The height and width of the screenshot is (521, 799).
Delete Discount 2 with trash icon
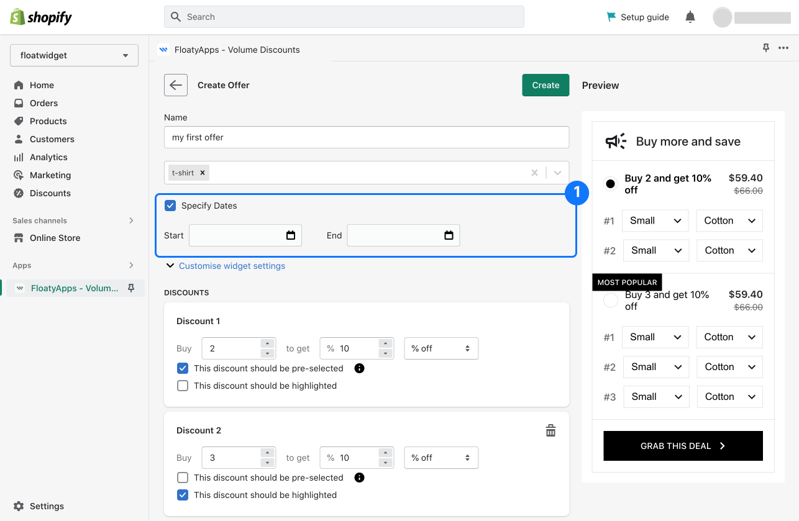click(x=550, y=430)
